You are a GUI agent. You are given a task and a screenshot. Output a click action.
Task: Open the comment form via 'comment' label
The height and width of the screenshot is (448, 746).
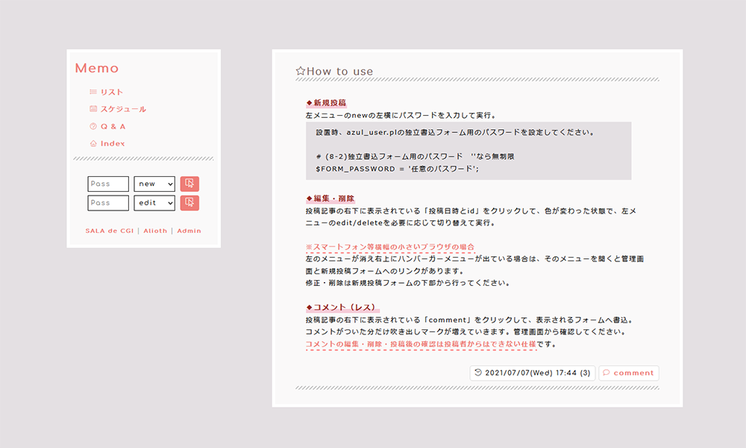coord(633,373)
